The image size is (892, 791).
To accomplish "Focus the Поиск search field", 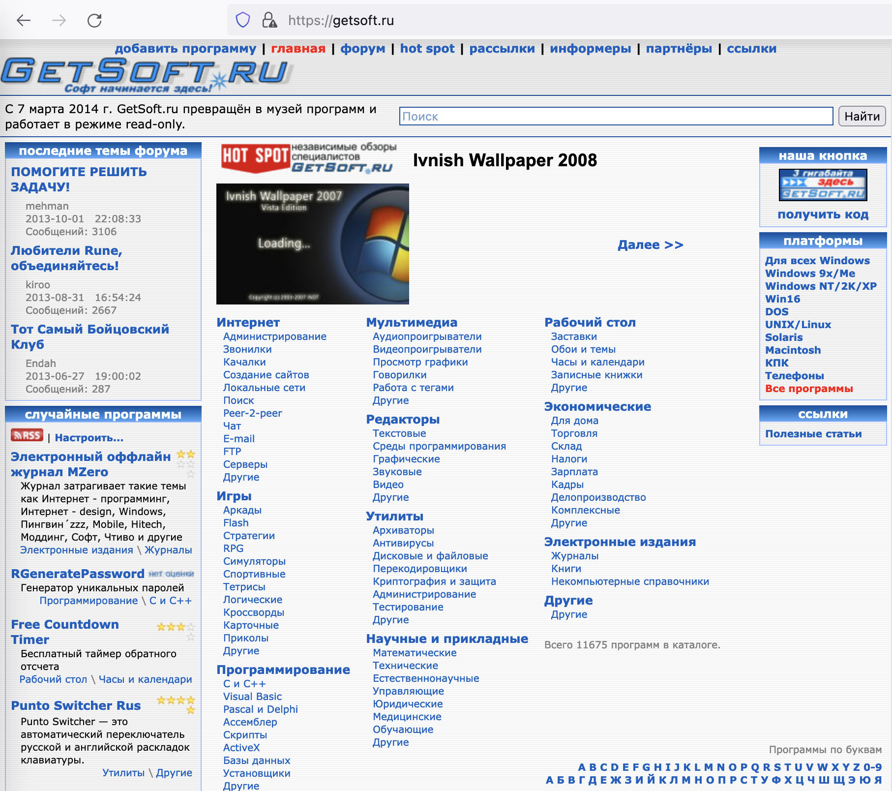I will tap(616, 117).
